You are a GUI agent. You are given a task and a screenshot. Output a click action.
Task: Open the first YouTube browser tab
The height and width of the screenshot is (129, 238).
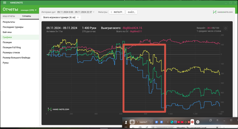pos(178,122)
